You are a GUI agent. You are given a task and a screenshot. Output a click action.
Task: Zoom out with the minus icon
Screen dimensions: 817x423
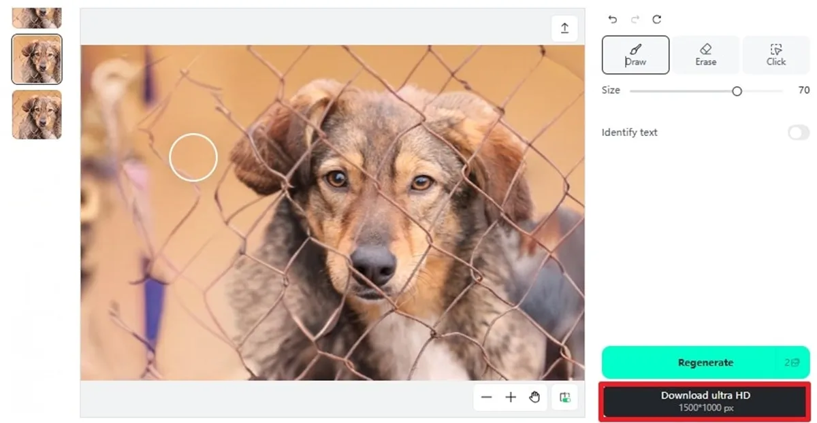click(487, 397)
